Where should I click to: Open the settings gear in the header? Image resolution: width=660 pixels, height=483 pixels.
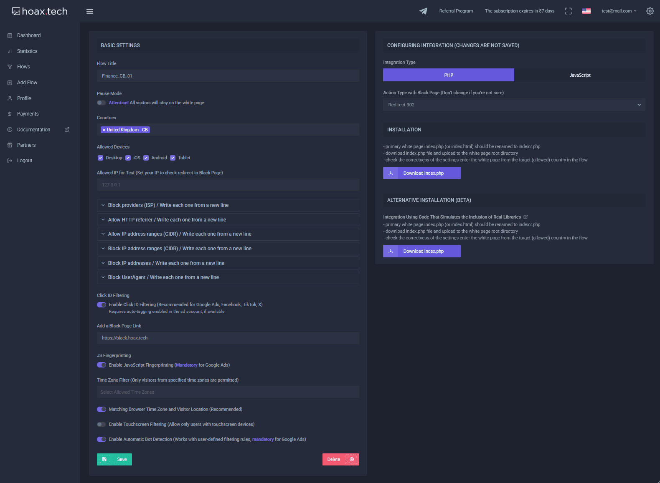point(650,11)
